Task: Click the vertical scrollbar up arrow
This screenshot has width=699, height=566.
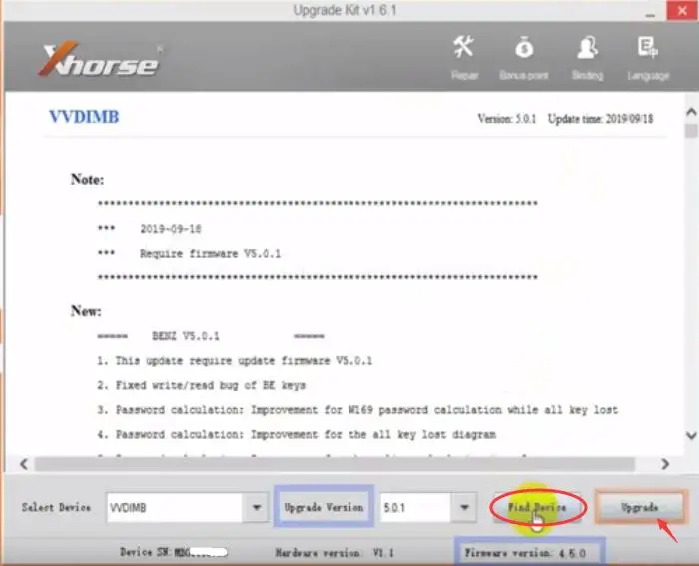Action: click(x=691, y=112)
